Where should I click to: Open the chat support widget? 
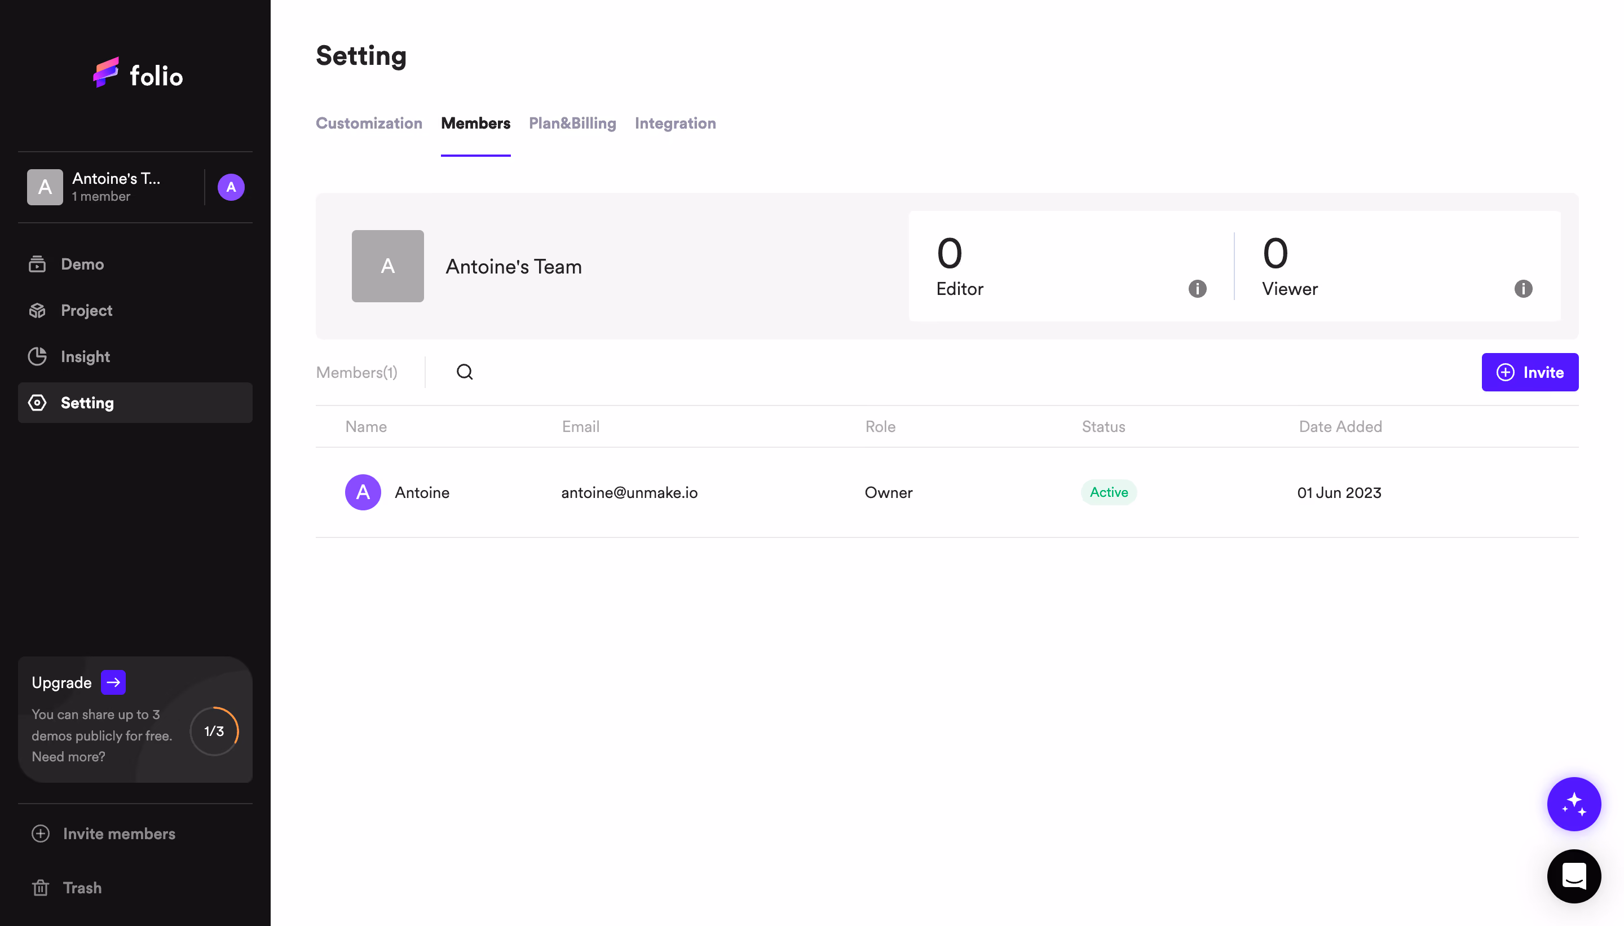click(x=1574, y=876)
